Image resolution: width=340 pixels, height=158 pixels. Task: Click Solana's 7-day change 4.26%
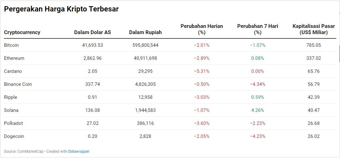point(258,110)
